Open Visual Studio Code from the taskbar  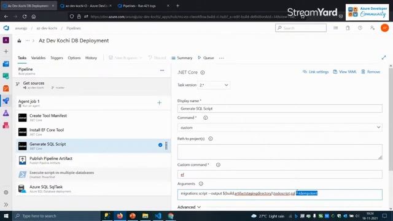(158, 215)
